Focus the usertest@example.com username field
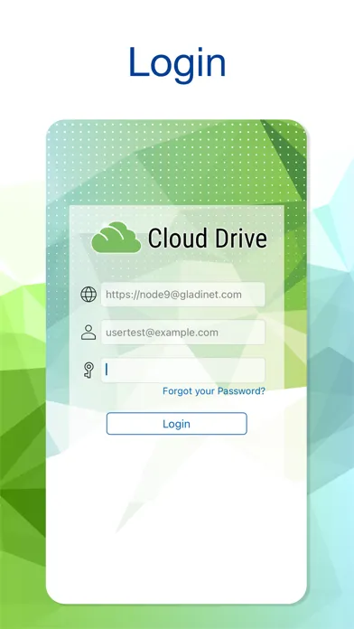Screen dimensions: 354x629 click(182, 333)
